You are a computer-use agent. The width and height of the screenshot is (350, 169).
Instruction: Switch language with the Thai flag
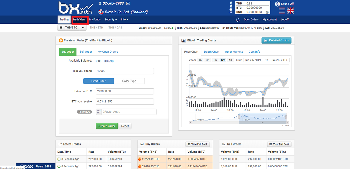[x=282, y=10]
